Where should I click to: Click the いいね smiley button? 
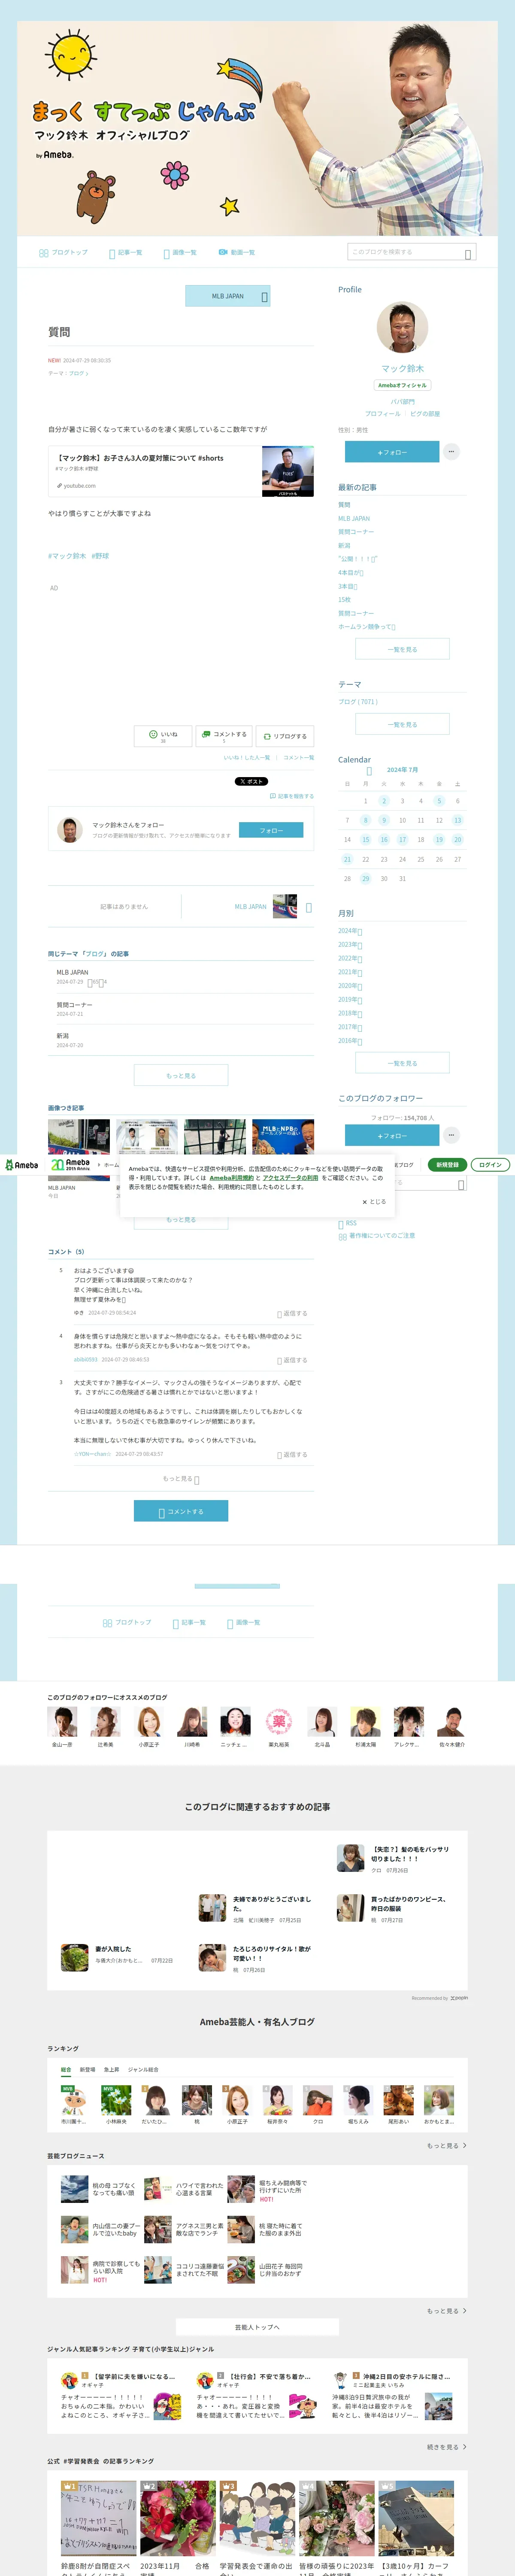coord(163,736)
